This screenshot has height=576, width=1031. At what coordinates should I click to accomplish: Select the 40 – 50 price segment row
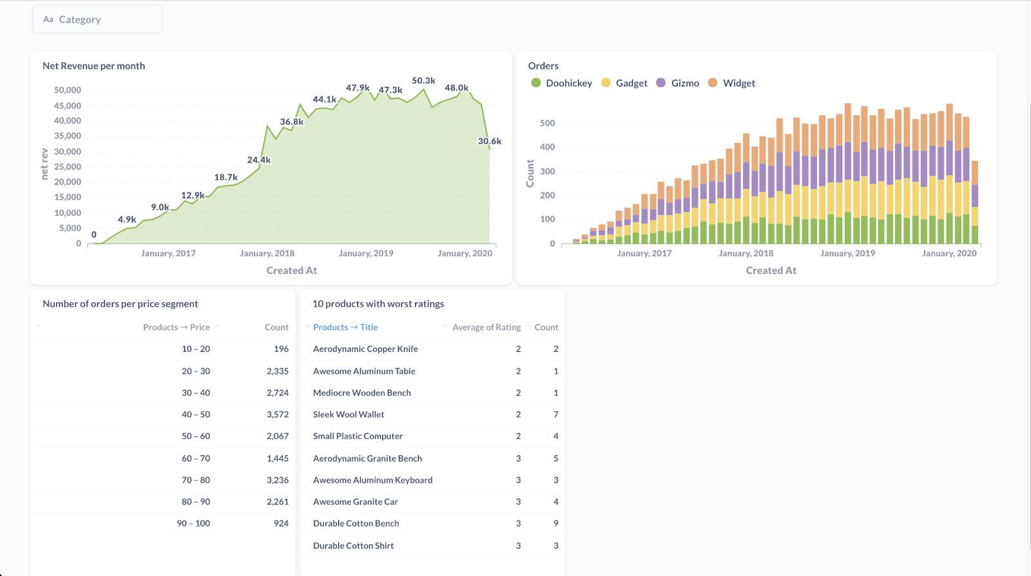point(195,414)
